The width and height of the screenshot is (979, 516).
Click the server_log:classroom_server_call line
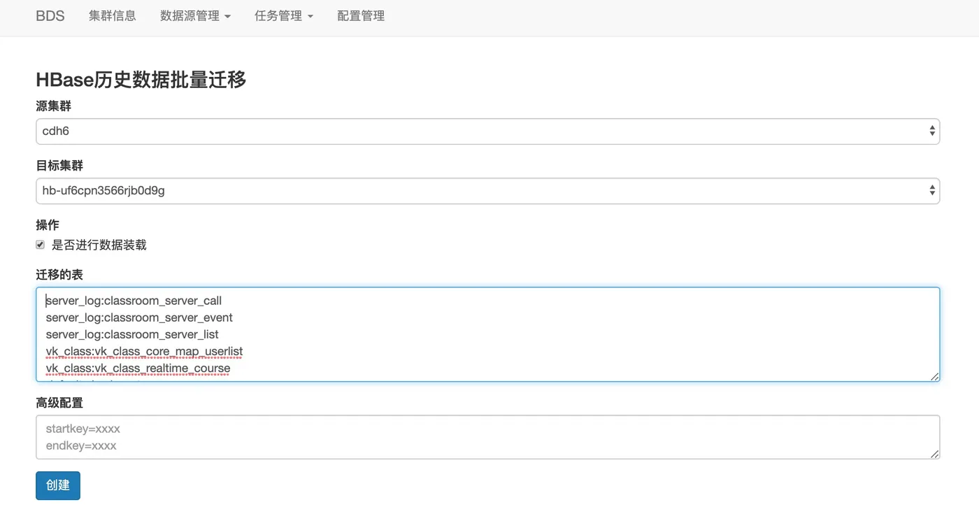click(x=134, y=301)
